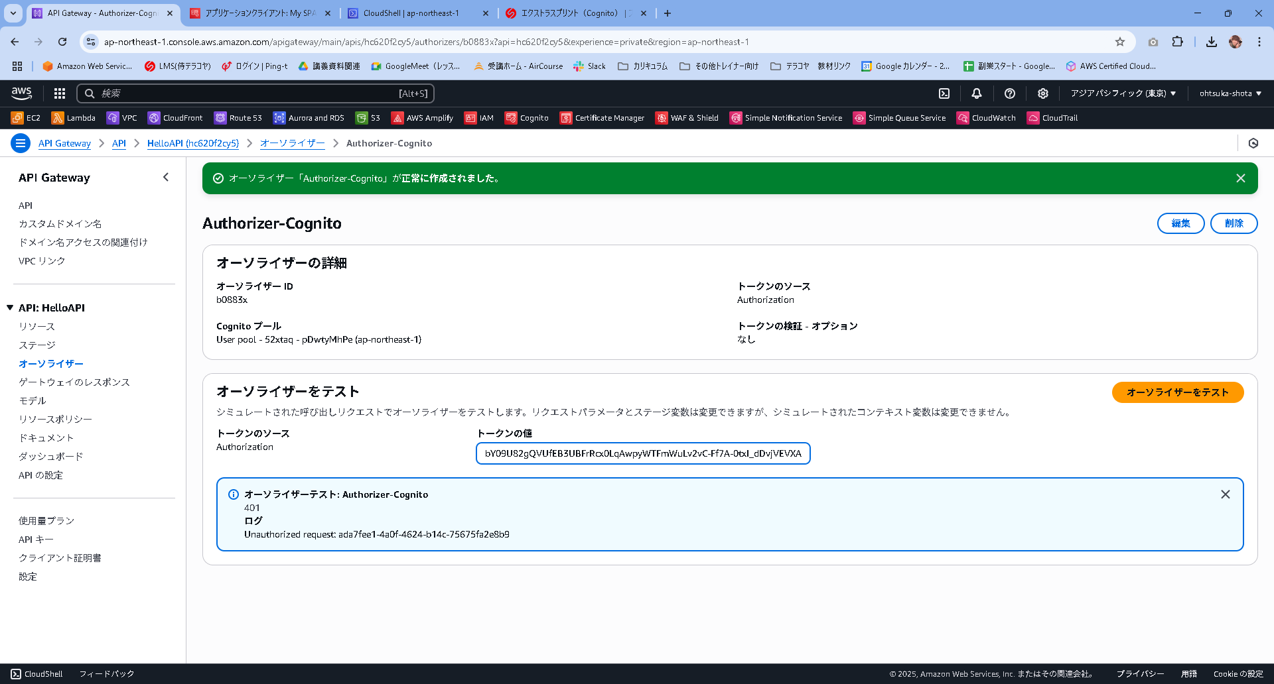Screen dimensions: 1274x684
Task: Open Cognito from the favorites bar
Action: (x=527, y=118)
